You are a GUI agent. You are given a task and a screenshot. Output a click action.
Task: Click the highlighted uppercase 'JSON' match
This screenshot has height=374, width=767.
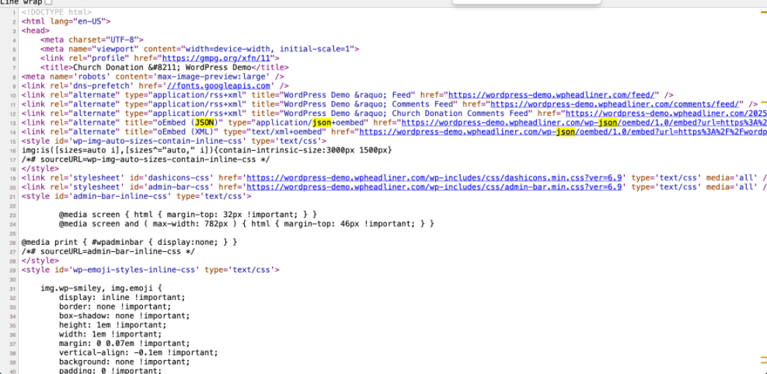tap(204, 122)
